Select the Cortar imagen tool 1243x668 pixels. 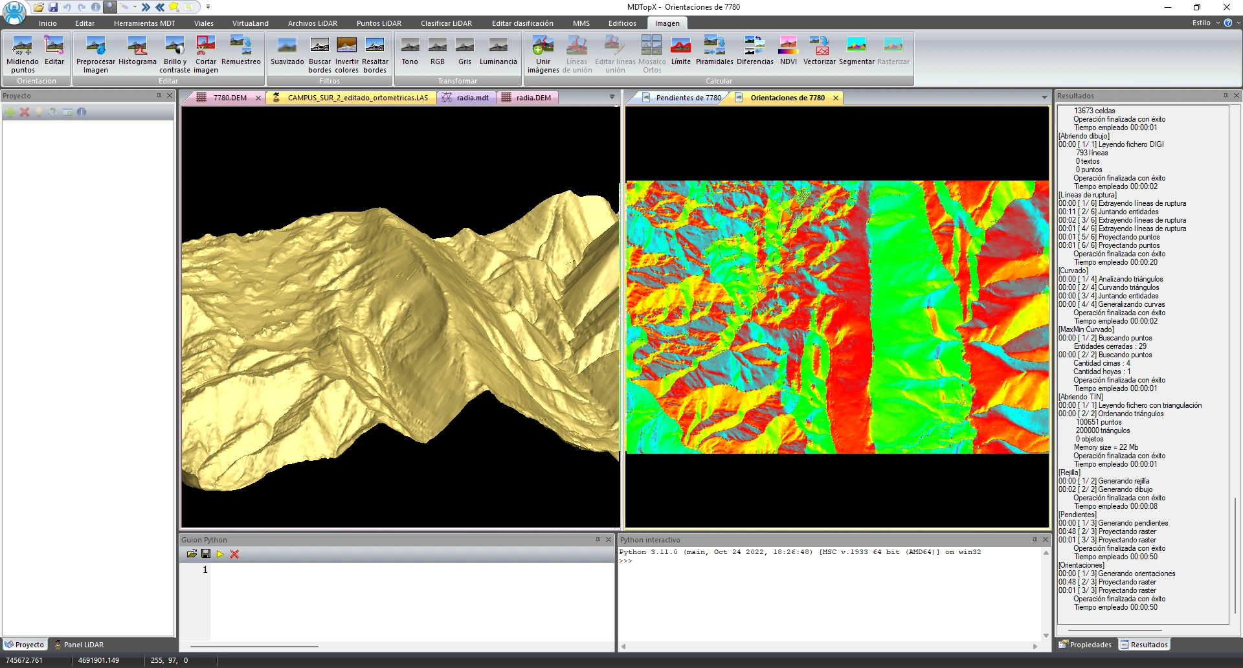point(206,54)
